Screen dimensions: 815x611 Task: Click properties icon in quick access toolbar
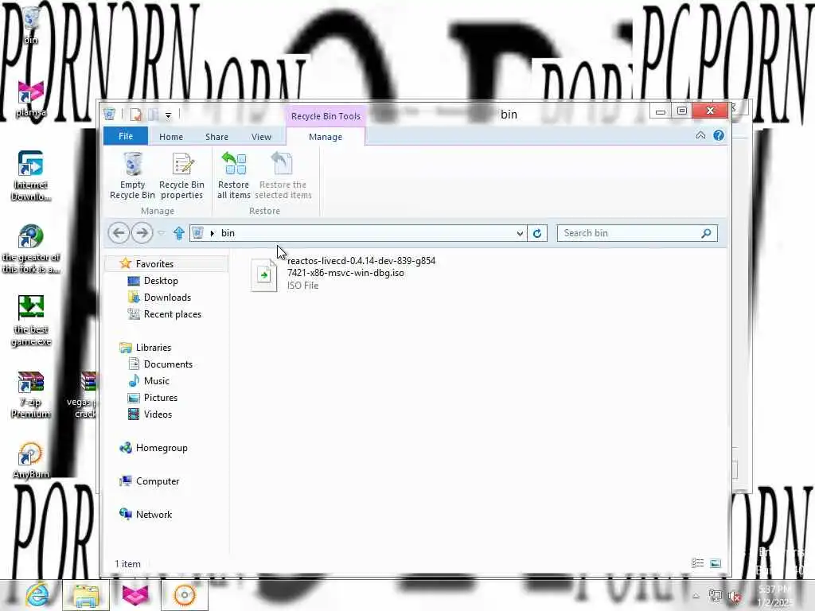pyautogui.click(x=135, y=115)
